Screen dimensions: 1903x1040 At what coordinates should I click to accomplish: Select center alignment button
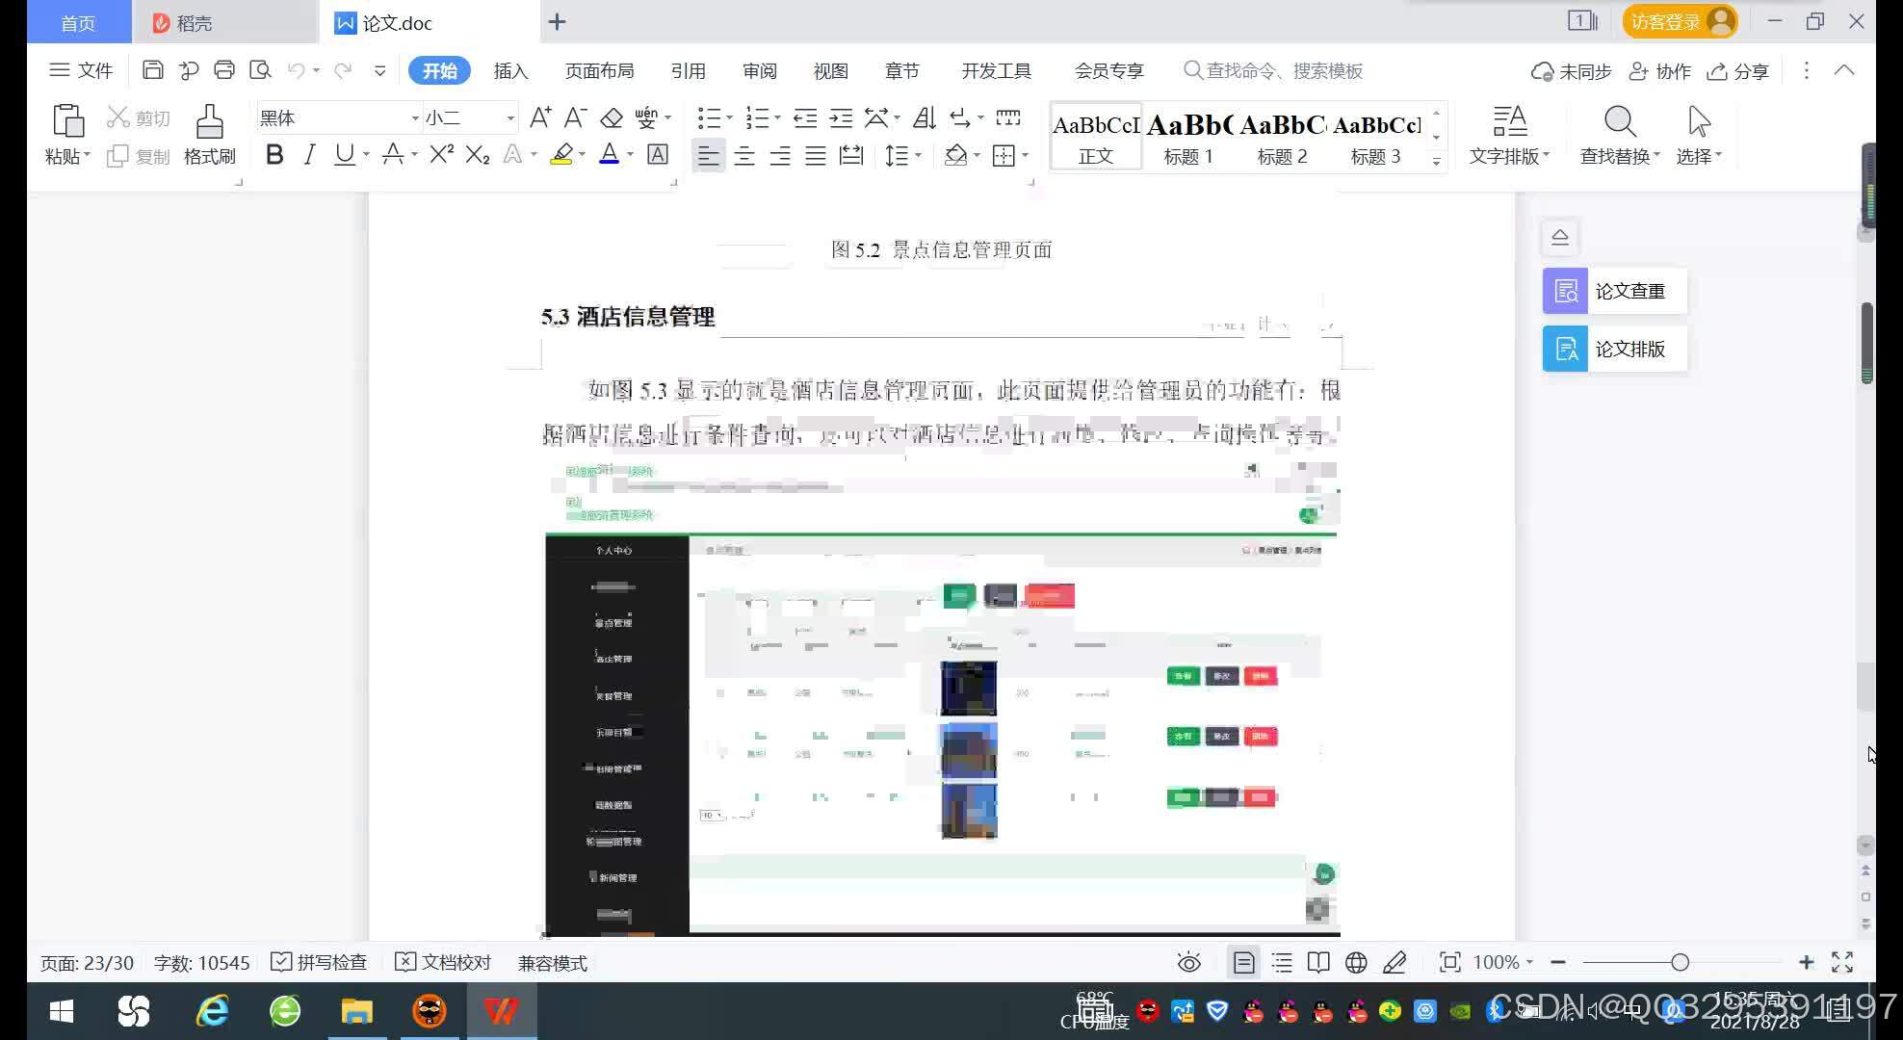(x=744, y=155)
